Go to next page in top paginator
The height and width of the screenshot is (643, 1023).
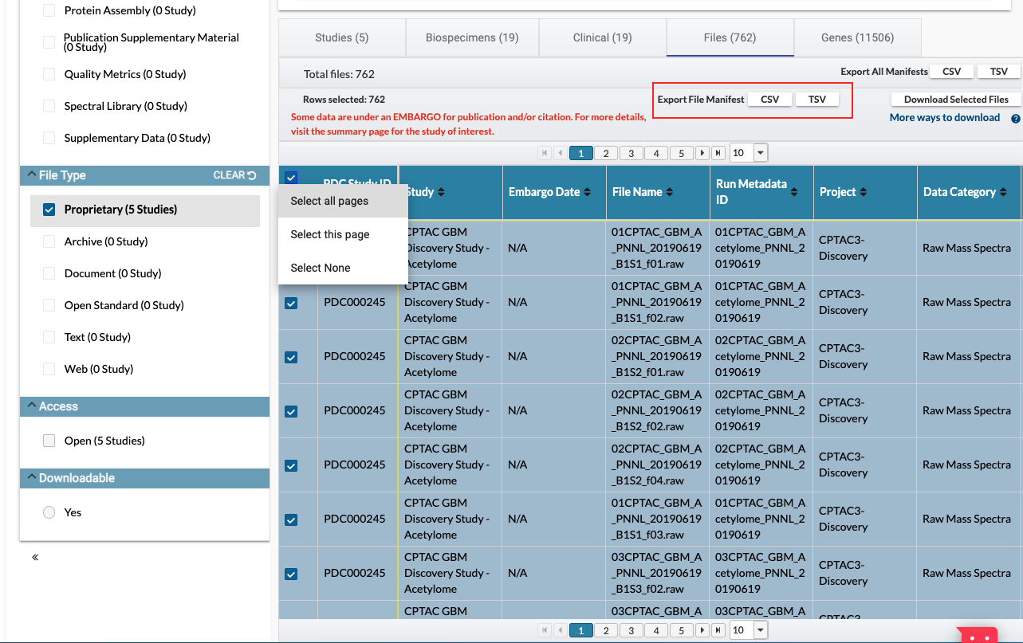(x=702, y=153)
